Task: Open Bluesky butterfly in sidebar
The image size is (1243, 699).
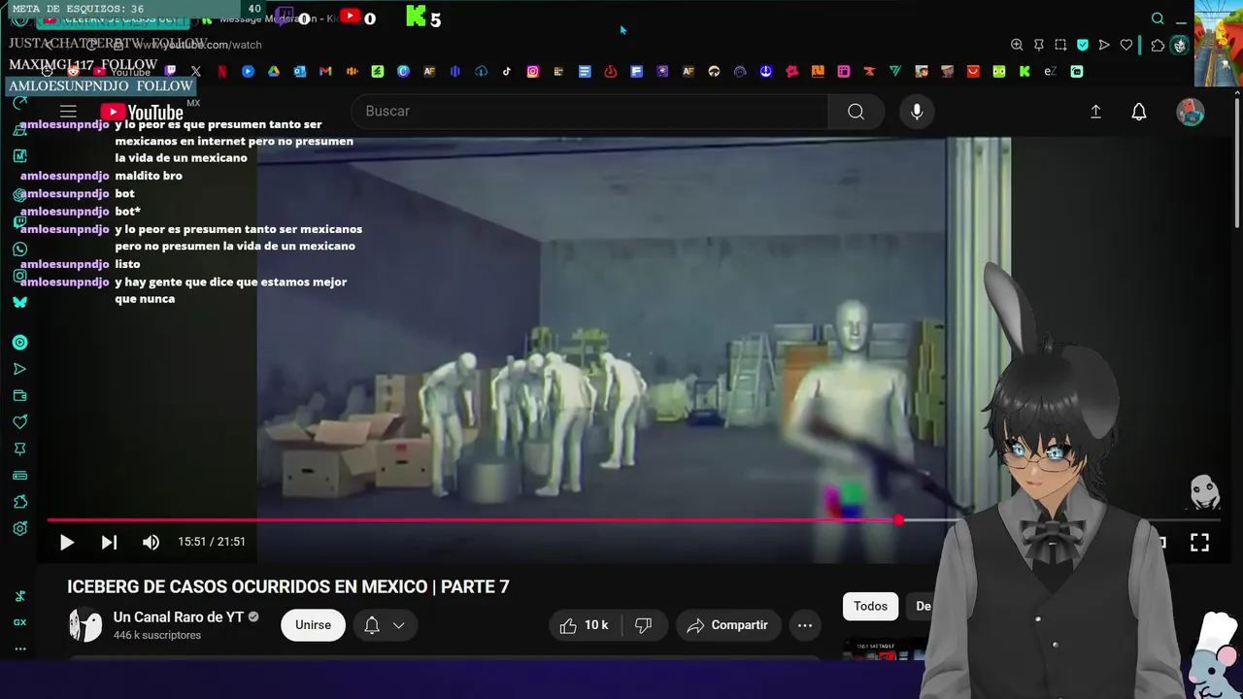Action: click(x=19, y=302)
